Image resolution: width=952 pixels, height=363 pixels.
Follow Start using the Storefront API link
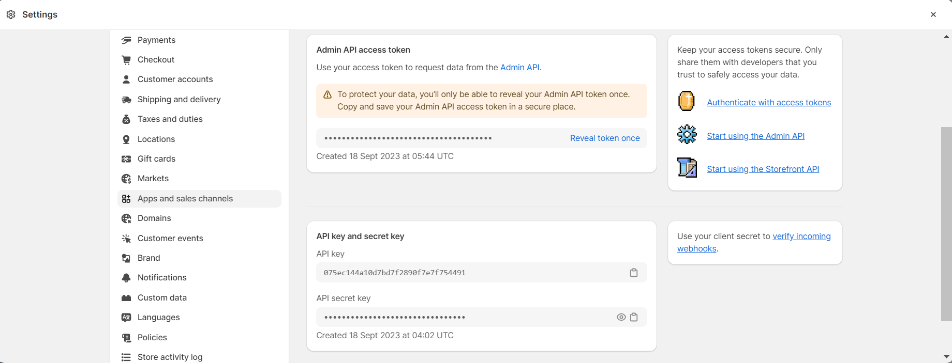coord(763,169)
